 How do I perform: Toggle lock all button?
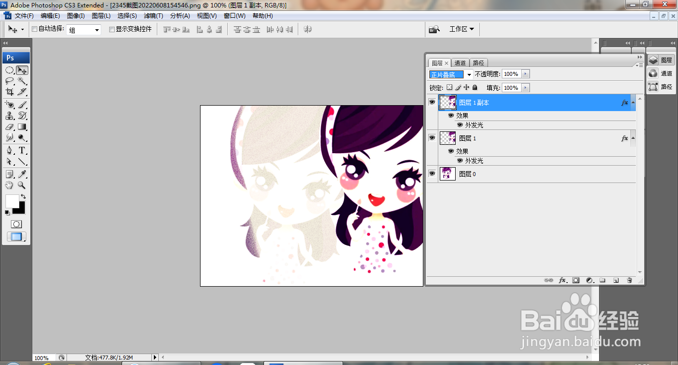pyautogui.click(x=475, y=87)
